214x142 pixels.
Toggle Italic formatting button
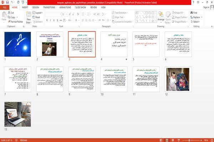click(x=50, y=20)
